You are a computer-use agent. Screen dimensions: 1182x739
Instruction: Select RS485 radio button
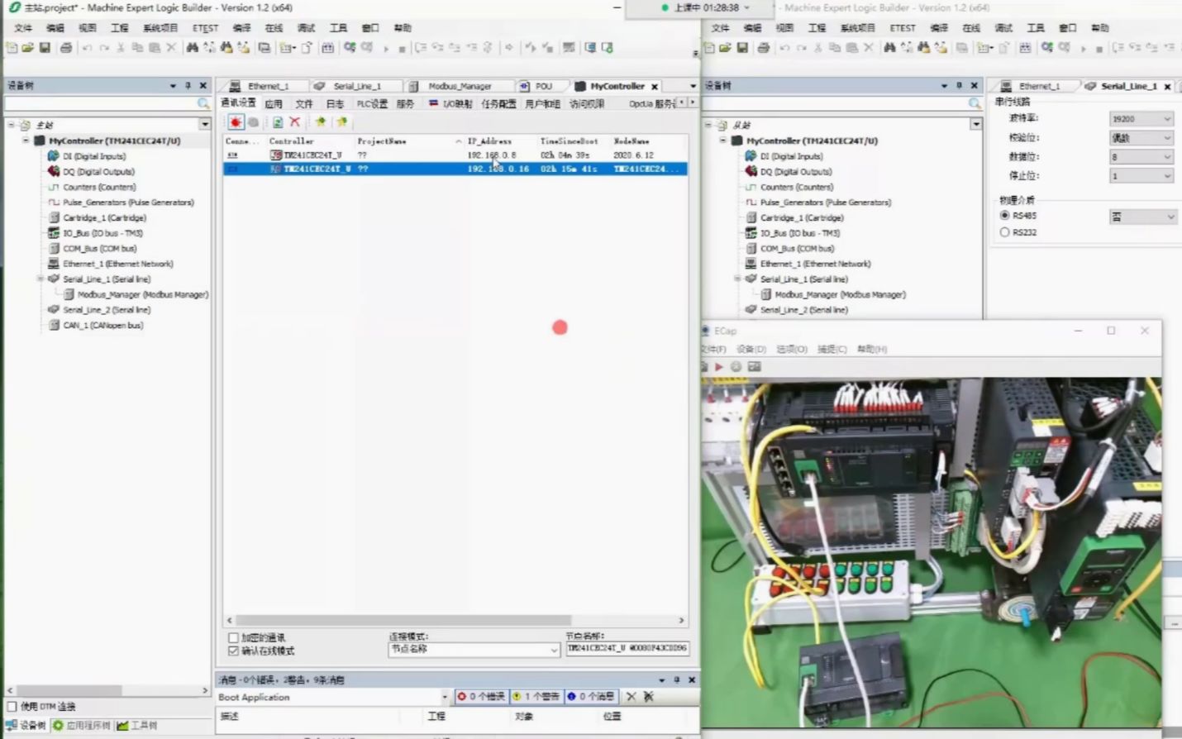[1005, 216]
